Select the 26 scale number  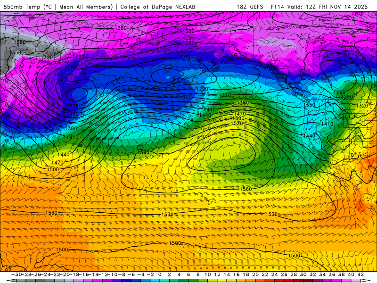pos(284,275)
